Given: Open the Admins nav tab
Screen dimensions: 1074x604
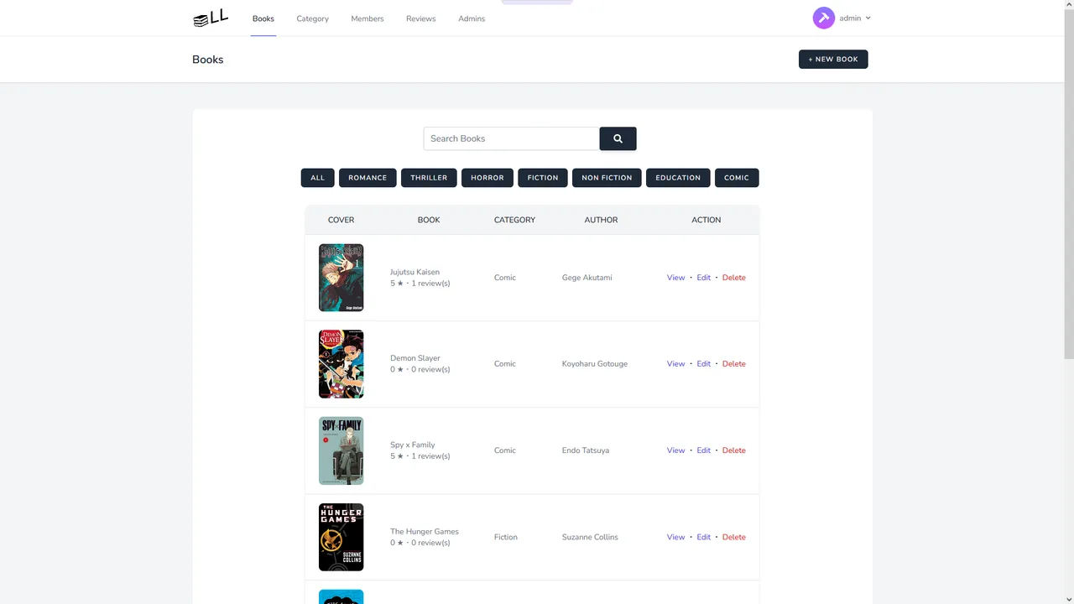Looking at the screenshot, I should (472, 18).
